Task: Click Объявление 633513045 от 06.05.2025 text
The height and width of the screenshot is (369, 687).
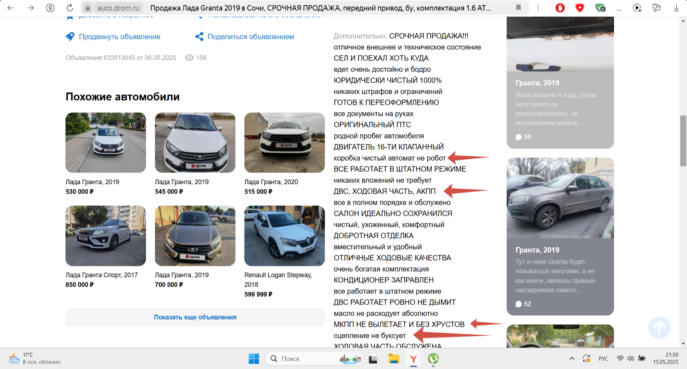Action: click(121, 58)
